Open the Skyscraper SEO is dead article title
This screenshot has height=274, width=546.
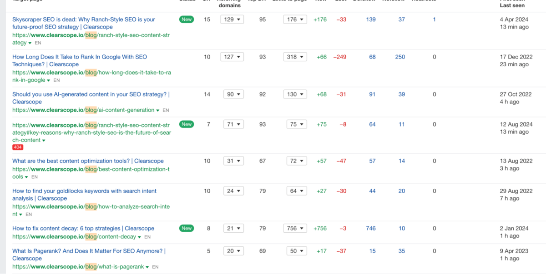83,20
